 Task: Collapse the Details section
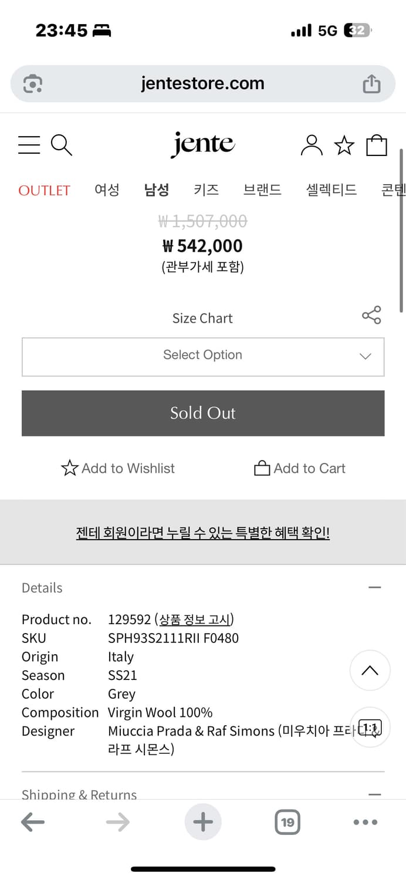click(x=375, y=587)
